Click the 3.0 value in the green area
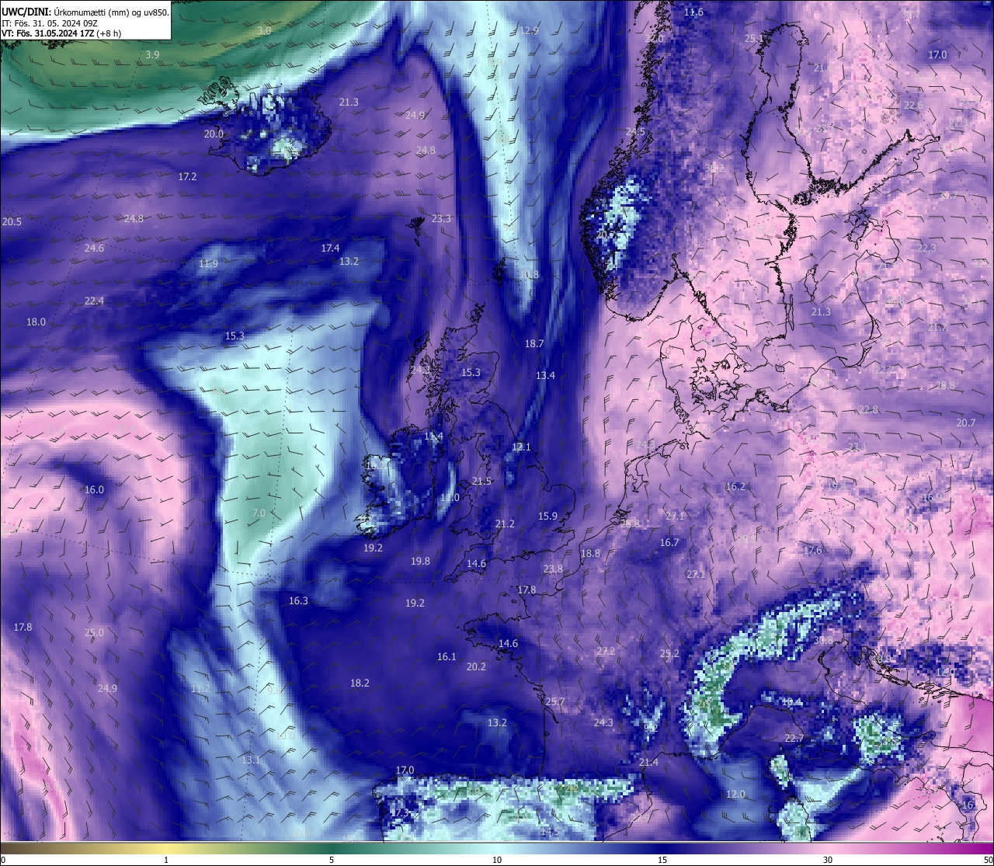Image resolution: width=994 pixels, height=866 pixels. coord(264,30)
